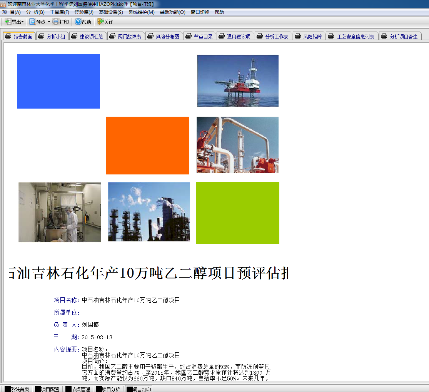
Task: Click the name 刘国振 after 负责人
Action: [90, 325]
